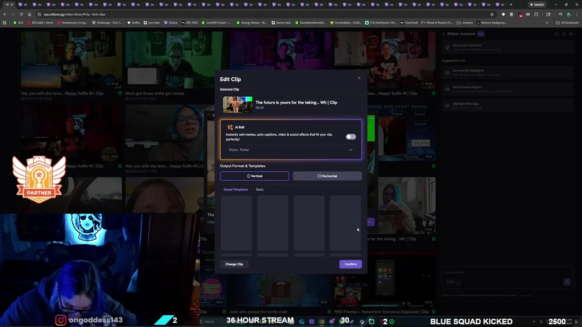The height and width of the screenshot is (327, 582).
Task: Open the Fourthwall bookmark
Action: click(x=409, y=23)
